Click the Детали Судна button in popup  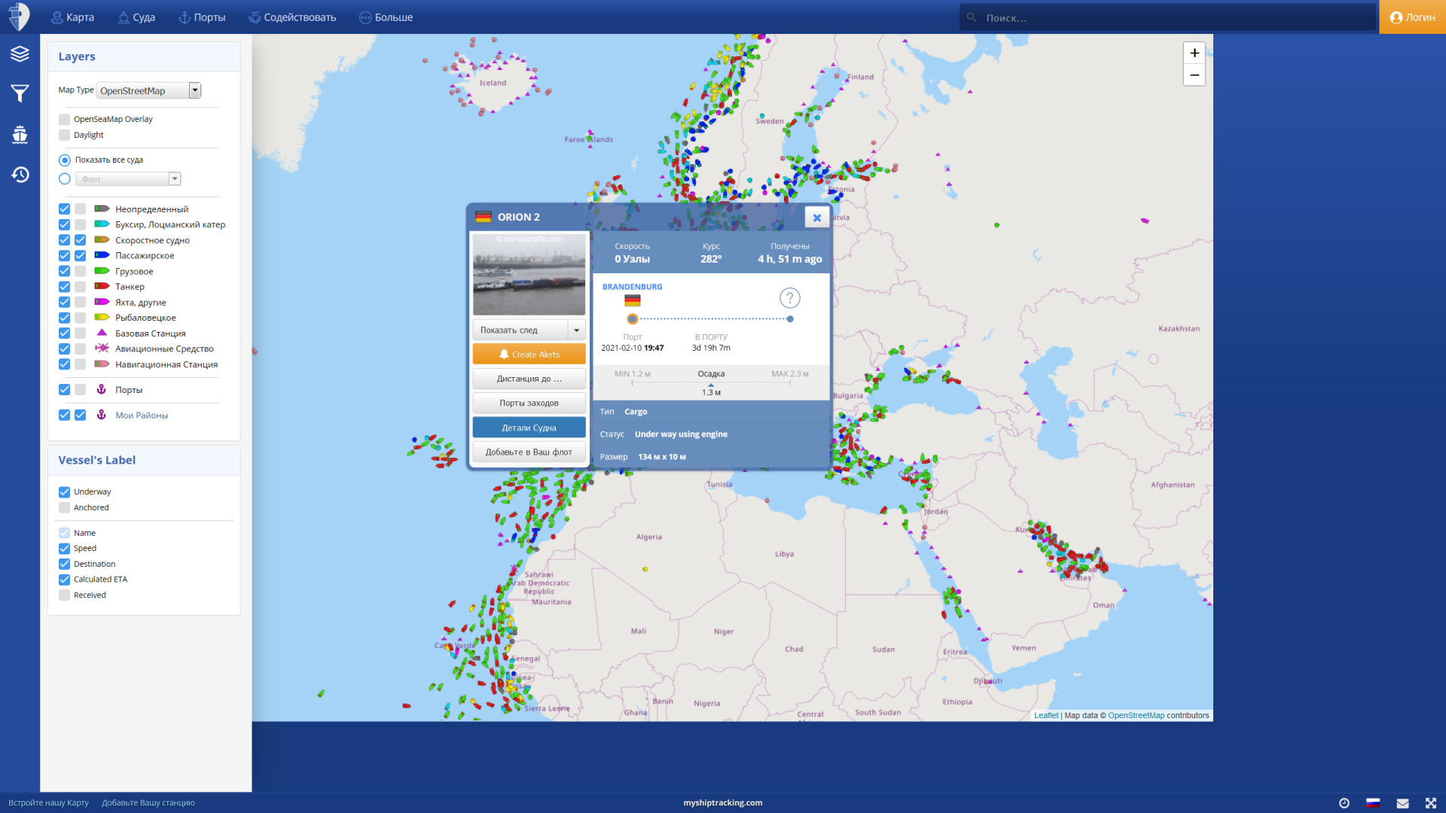pyautogui.click(x=529, y=427)
